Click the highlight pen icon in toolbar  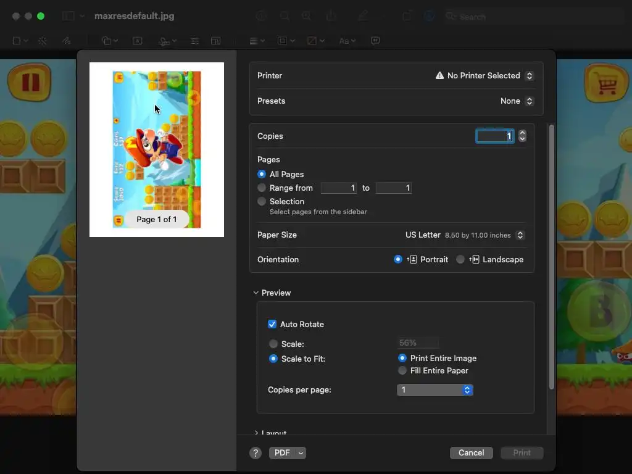(363, 16)
